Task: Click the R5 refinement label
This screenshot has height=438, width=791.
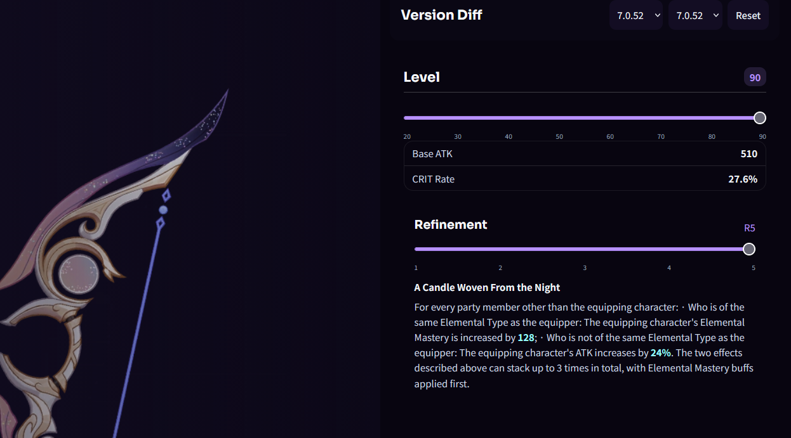Action: [750, 228]
